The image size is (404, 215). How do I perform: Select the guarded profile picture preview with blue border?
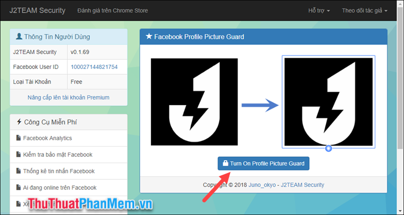329,102
